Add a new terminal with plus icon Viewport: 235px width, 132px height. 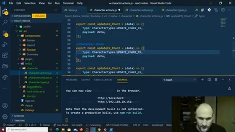coord(202,80)
